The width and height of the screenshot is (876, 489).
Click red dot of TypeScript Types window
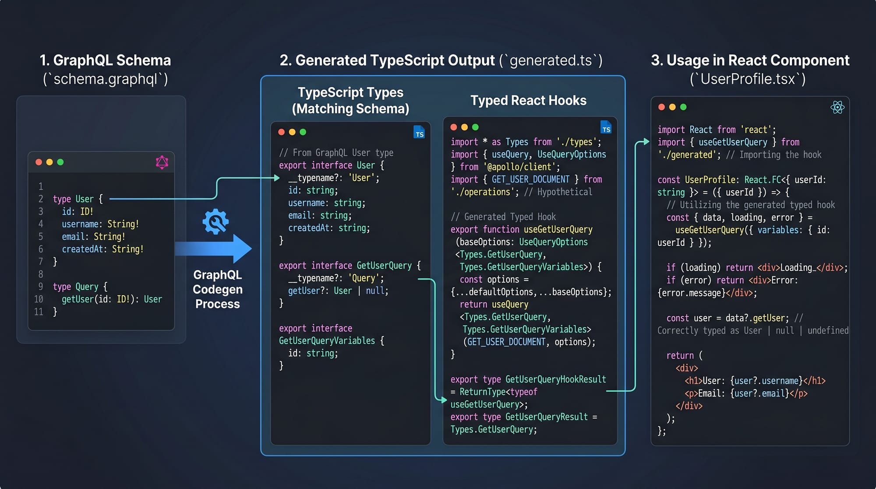click(x=281, y=132)
